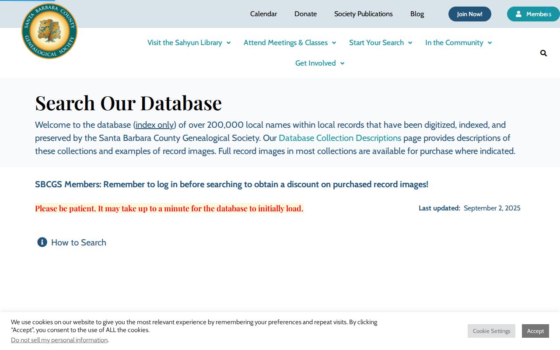Click the Visit the Sahyun Library menu label
This screenshot has height=350, width=560.
point(185,43)
